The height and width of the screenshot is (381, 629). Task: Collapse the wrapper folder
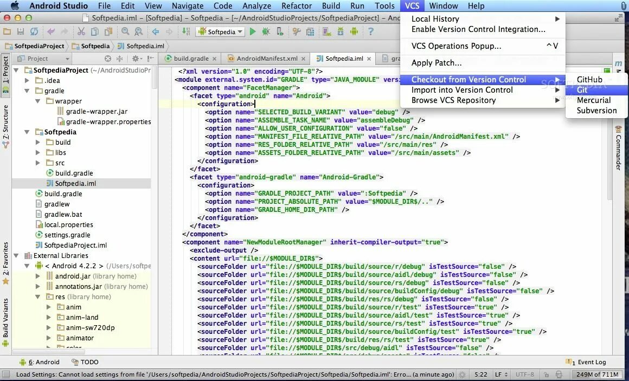pos(38,101)
